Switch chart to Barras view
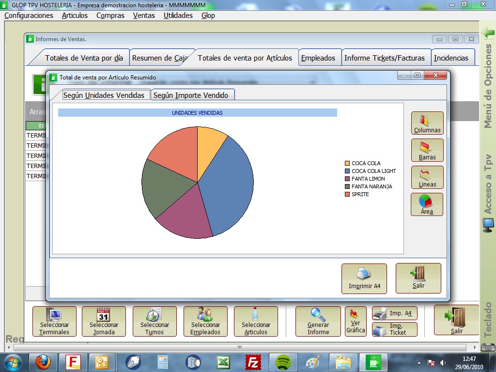 pyautogui.click(x=427, y=150)
